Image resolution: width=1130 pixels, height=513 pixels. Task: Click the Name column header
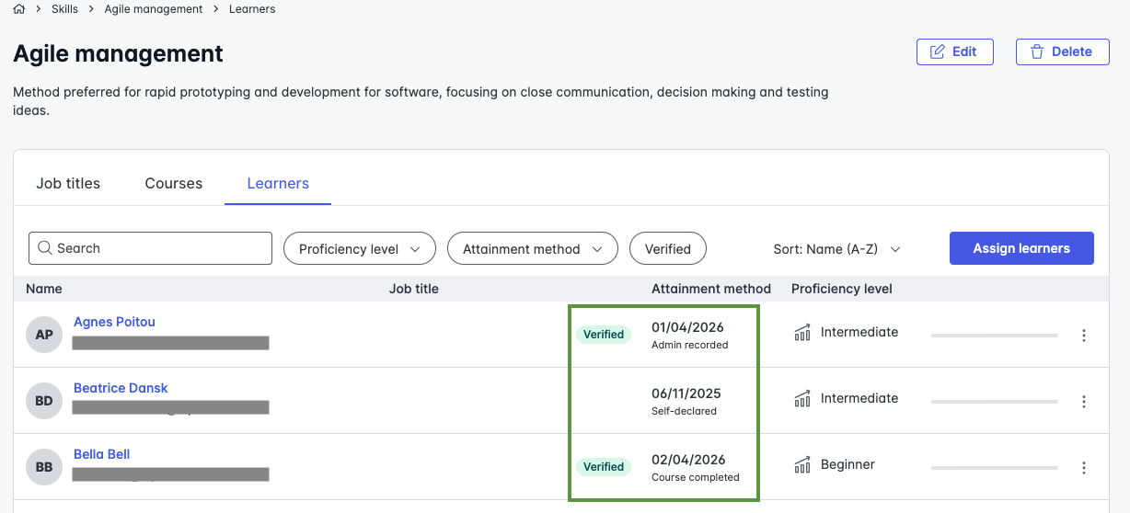click(44, 289)
